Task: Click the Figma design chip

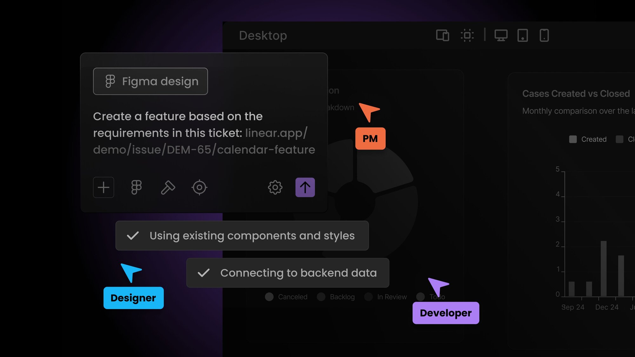Action: point(150,81)
